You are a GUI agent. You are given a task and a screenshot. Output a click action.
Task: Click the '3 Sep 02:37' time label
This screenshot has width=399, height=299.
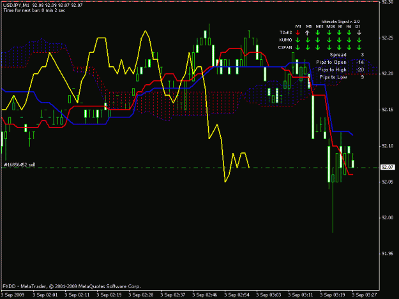[173, 295]
